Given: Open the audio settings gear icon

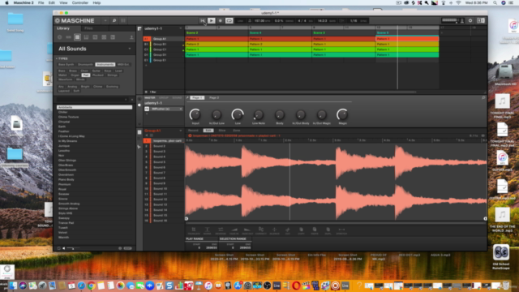Looking at the screenshot, I should [x=470, y=20].
